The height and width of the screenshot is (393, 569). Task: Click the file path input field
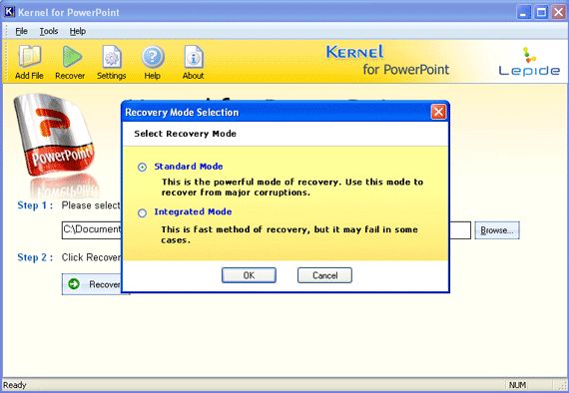pos(266,230)
